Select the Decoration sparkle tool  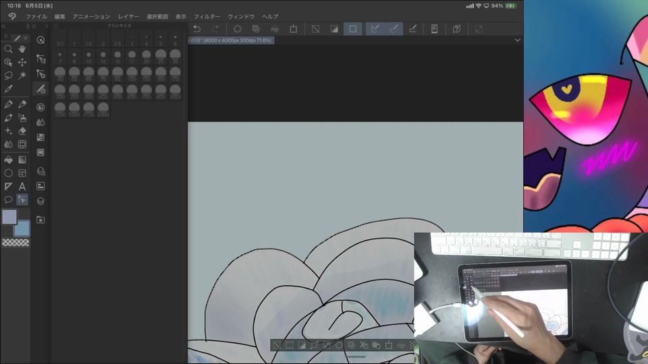8,131
